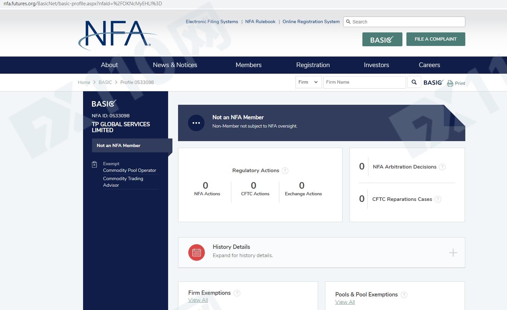Click the NFA logo
The image size is (507, 310).
(x=117, y=35)
